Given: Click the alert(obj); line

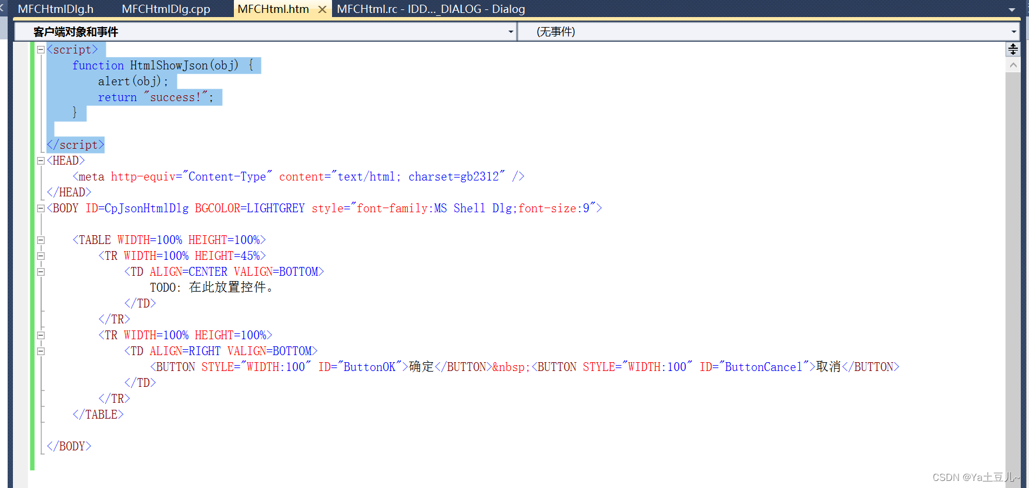Looking at the screenshot, I should point(133,81).
